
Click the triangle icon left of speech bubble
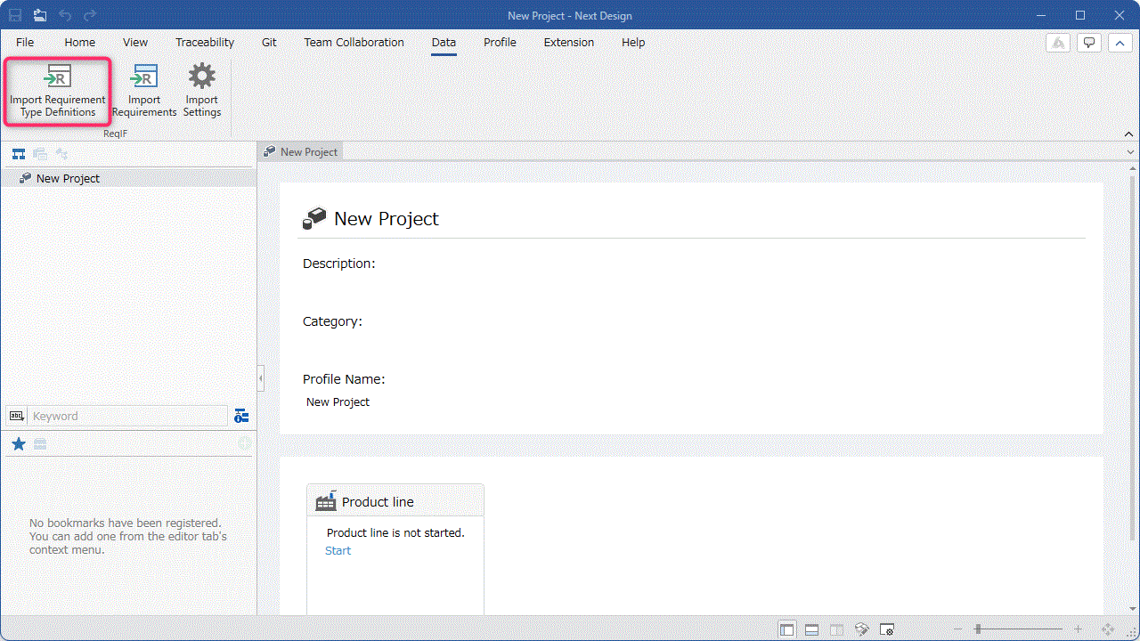[x=1058, y=43]
